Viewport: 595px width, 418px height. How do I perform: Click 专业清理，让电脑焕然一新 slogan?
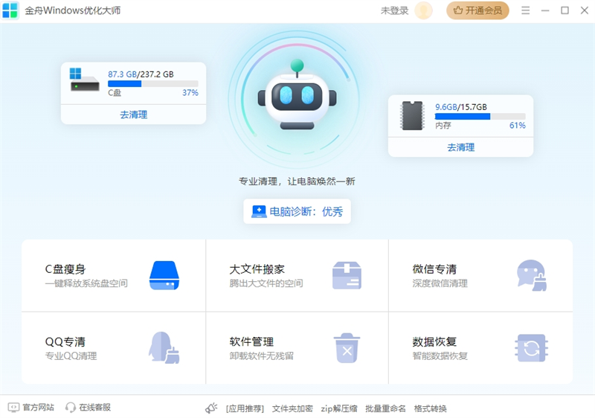click(297, 181)
